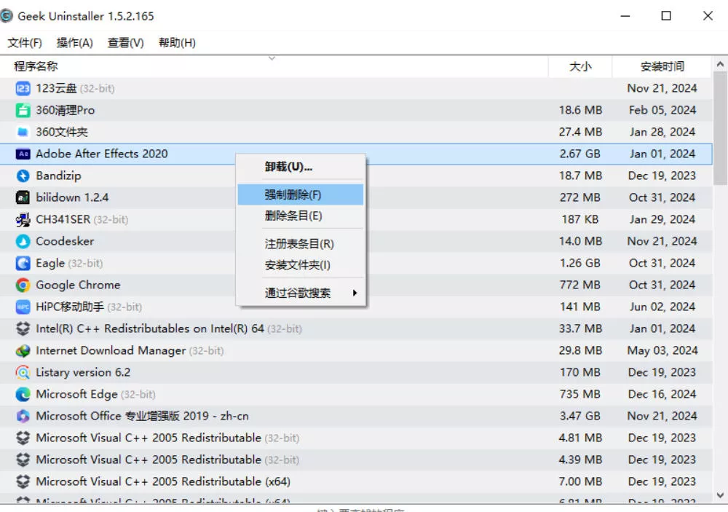Choose 强制删除(F) in the context menu

[301, 194]
